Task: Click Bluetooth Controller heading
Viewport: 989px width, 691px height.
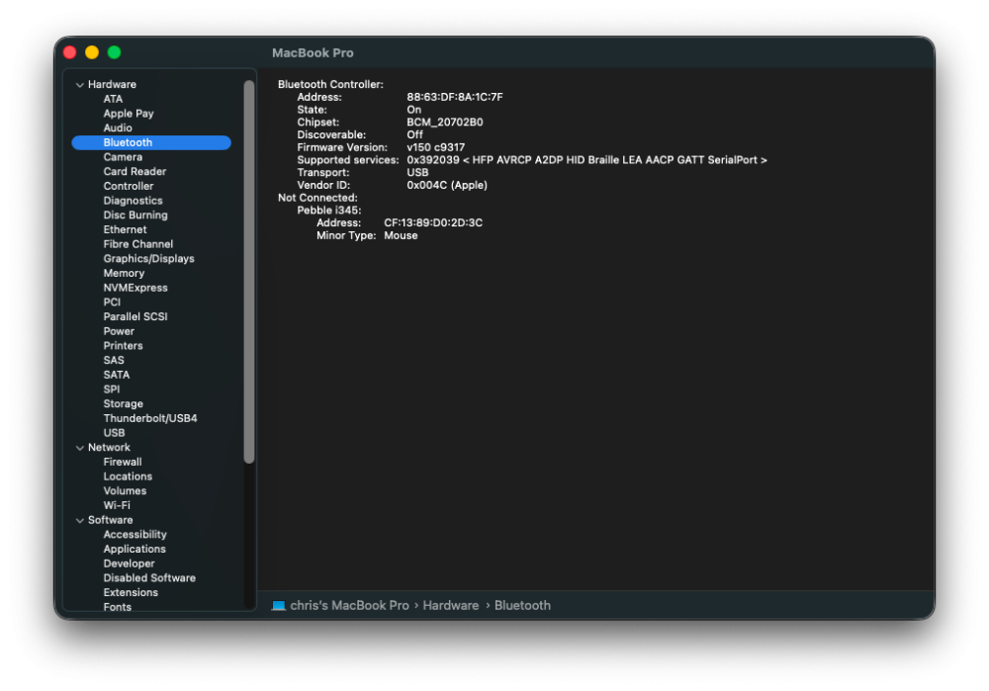Action: pos(330,84)
